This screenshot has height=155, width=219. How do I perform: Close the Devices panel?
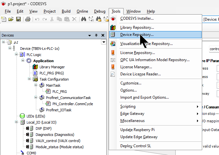103,35
